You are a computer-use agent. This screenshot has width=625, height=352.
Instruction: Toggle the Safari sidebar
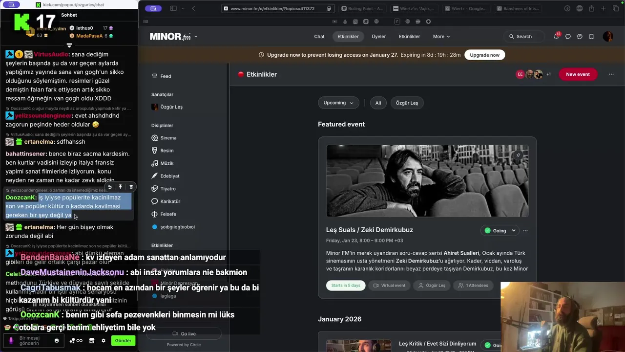click(x=173, y=8)
